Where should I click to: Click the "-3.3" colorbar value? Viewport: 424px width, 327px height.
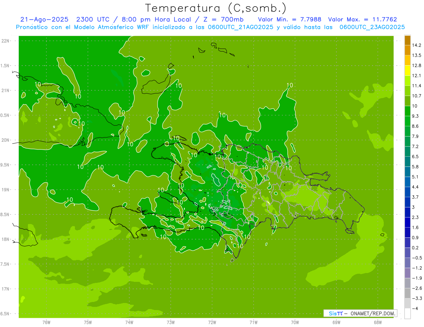(417, 298)
